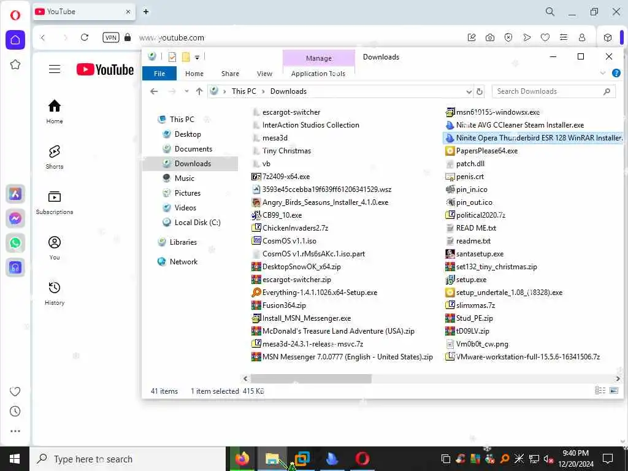Open YouTube Subscriptions

pos(55,202)
